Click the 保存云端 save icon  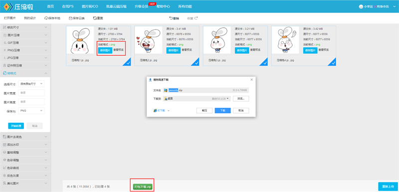click(x=70, y=18)
